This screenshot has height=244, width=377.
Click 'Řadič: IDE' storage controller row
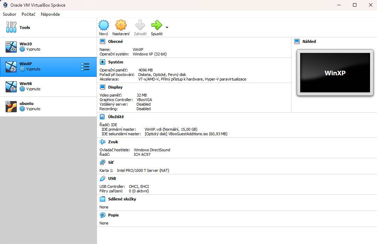pyautogui.click(x=109, y=125)
